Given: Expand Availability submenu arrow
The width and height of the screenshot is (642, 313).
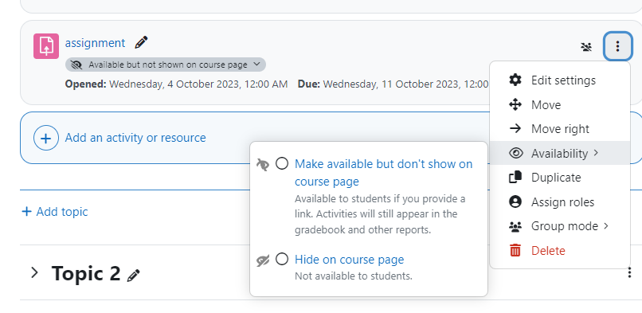Looking at the screenshot, I should click(x=596, y=153).
